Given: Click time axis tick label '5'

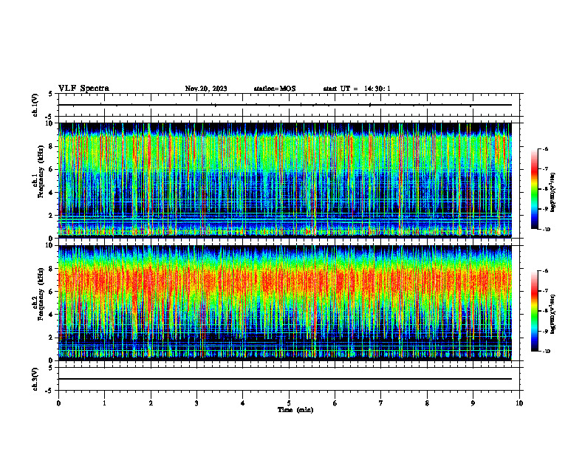Looking at the screenshot, I should tap(289, 403).
